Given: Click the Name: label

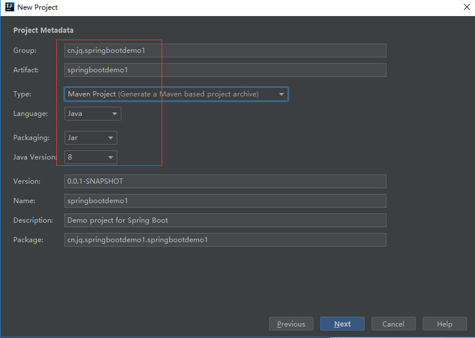Looking at the screenshot, I should click(24, 201).
